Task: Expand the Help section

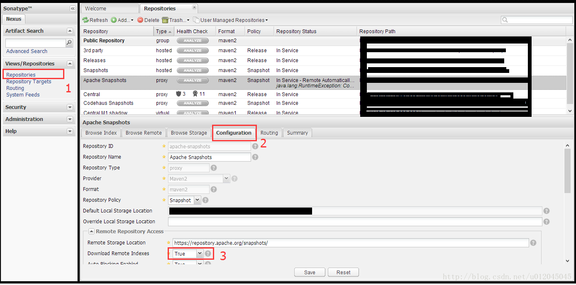Action: pyautogui.click(x=70, y=131)
